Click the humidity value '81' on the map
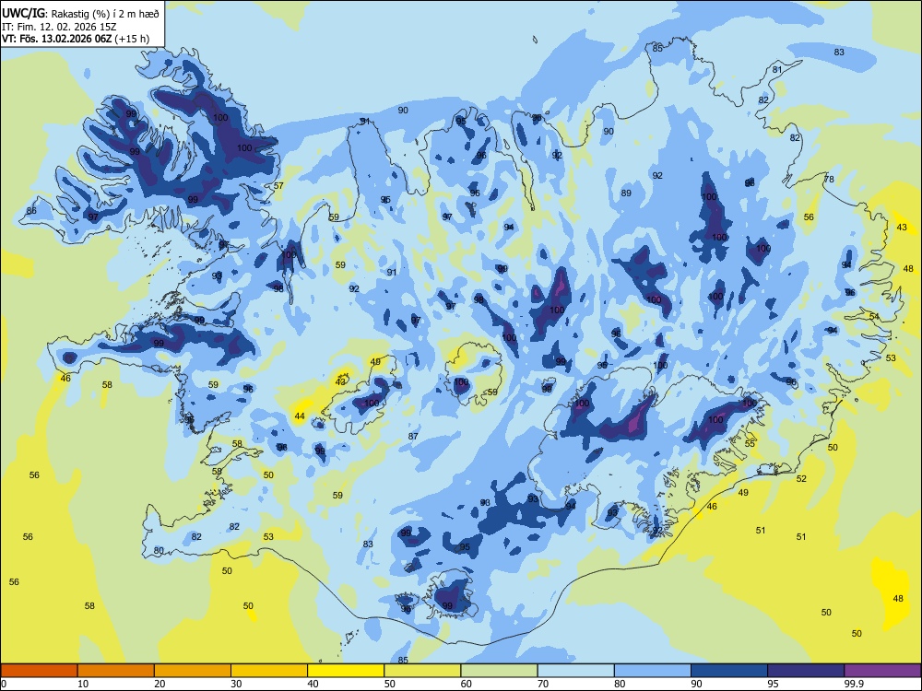 (777, 69)
